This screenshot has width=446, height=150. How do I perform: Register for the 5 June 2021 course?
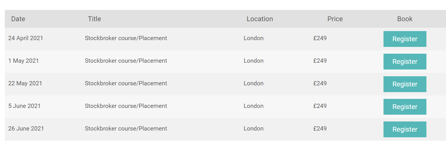pyautogui.click(x=405, y=107)
